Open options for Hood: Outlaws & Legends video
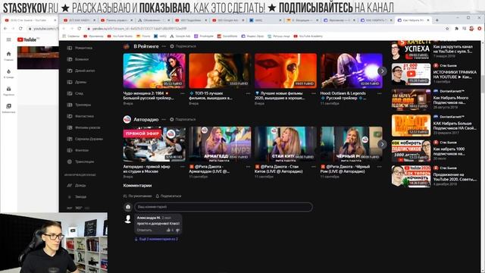This screenshot has width=485, height=273. click(380, 93)
